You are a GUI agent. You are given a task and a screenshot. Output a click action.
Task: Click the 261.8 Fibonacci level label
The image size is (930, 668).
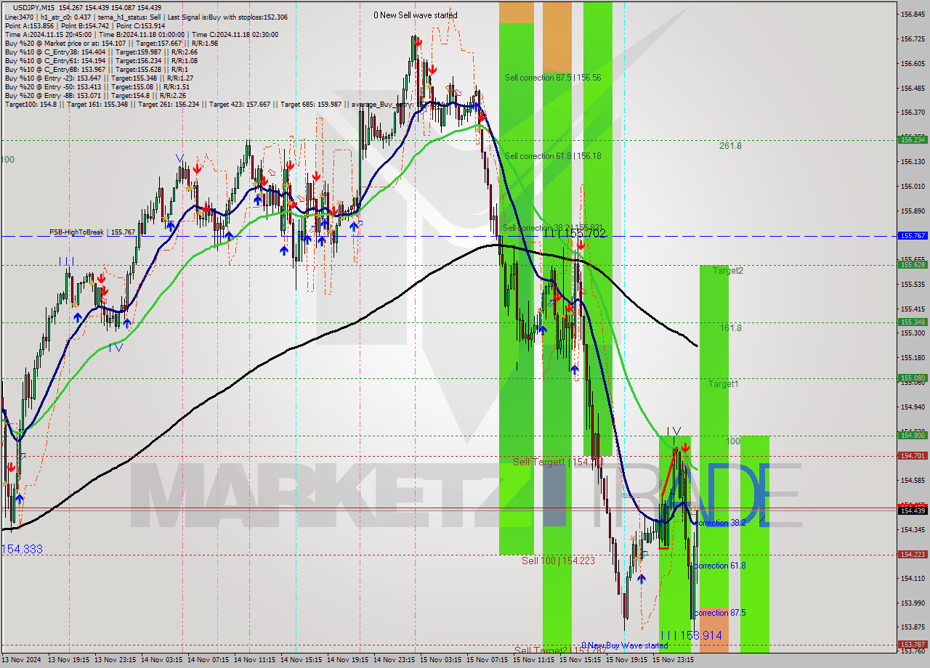coord(730,146)
